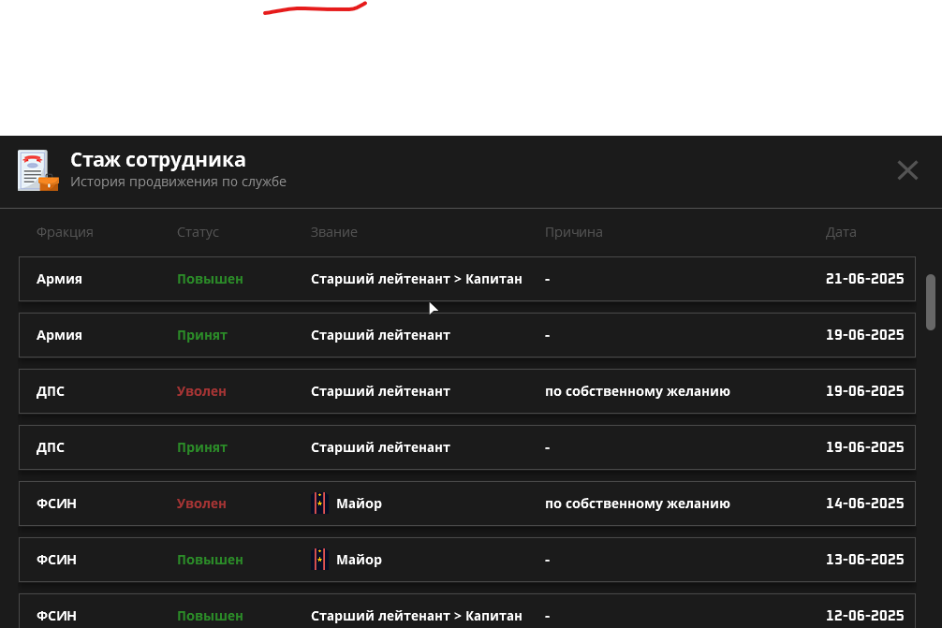Click ФСИН in the 12-06-2025 row
Screen dimensions: 942x628
(x=56, y=616)
